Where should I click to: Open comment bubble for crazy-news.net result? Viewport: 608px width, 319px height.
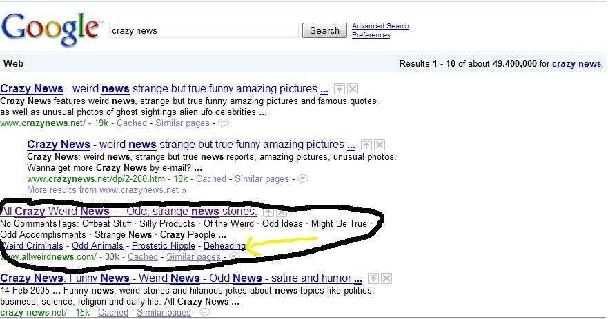[205, 312]
